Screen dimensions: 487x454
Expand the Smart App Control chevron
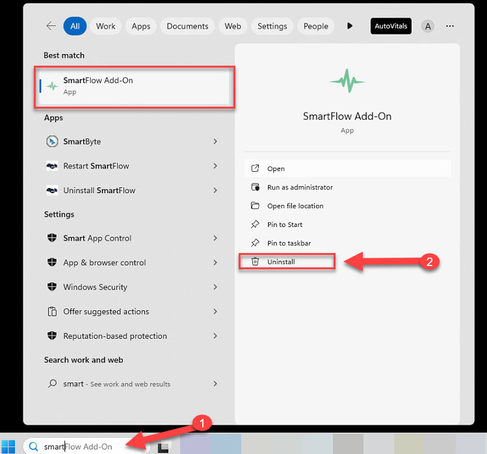tap(215, 238)
